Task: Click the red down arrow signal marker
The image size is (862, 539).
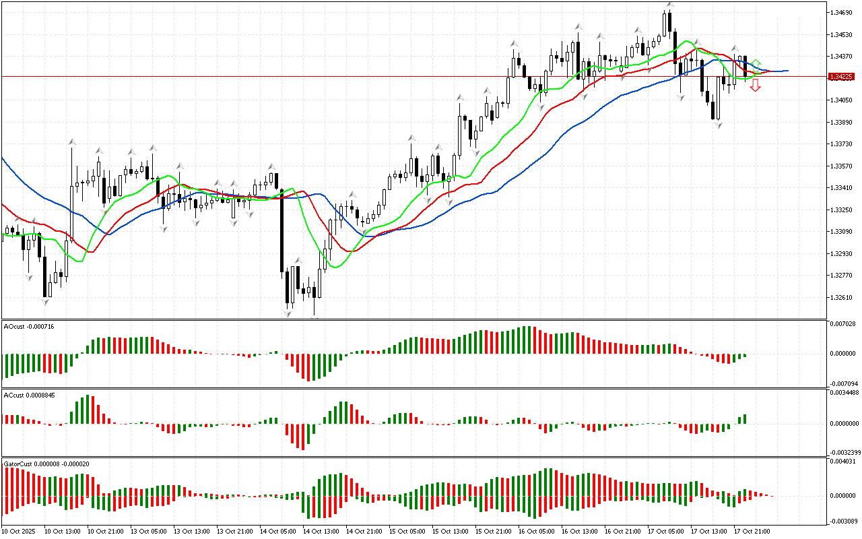Action: pyautogui.click(x=756, y=85)
